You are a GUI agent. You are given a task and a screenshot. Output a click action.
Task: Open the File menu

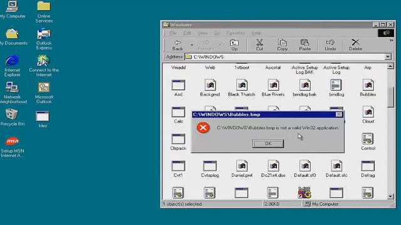tap(173, 33)
